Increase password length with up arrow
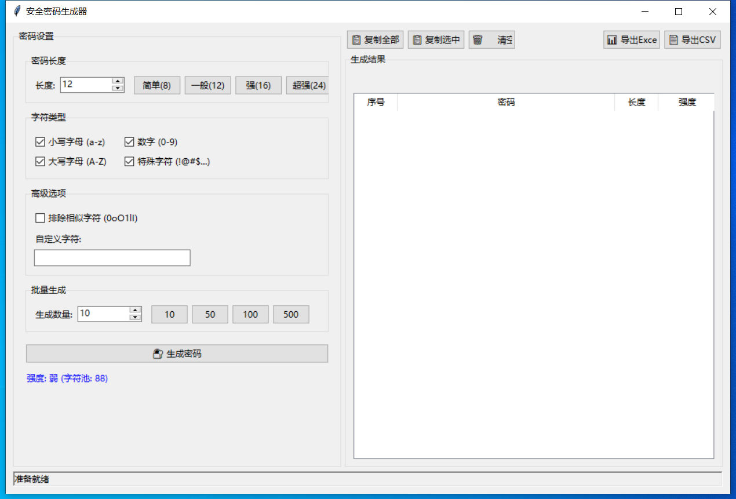 click(x=118, y=81)
